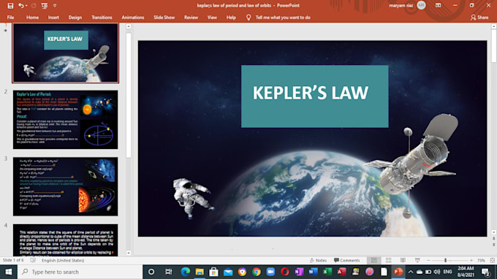Open the Slide Show tab
Viewport: 497px width, 279px height.
[x=164, y=18]
